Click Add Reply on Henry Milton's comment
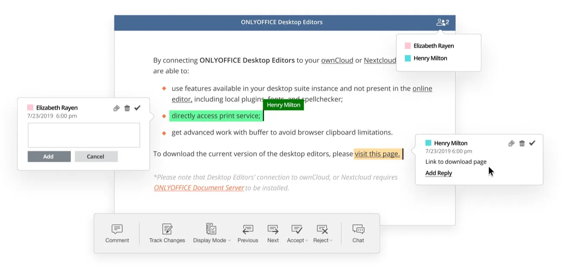The image size is (561, 268). (x=438, y=173)
